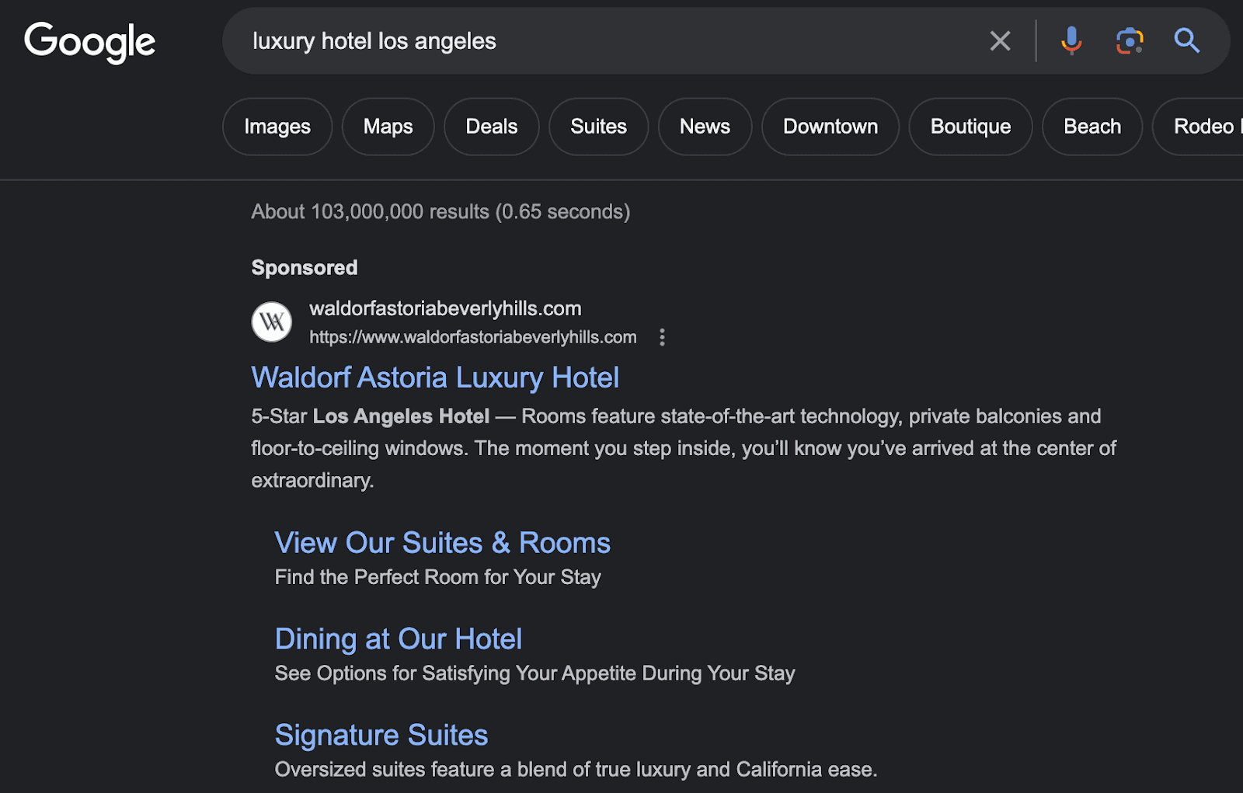Switch to the Maps results view
1243x793 pixels.
tap(388, 126)
